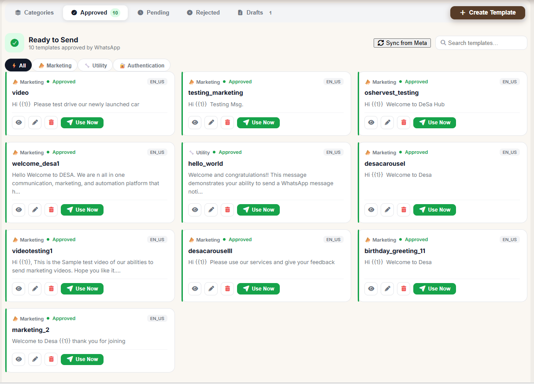
Task: Select the All filter pill
Action: click(x=19, y=66)
